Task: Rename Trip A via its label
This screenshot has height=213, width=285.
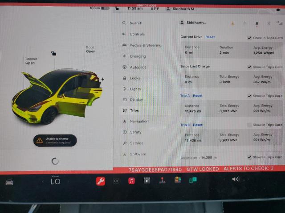Action: pyautogui.click(x=185, y=96)
